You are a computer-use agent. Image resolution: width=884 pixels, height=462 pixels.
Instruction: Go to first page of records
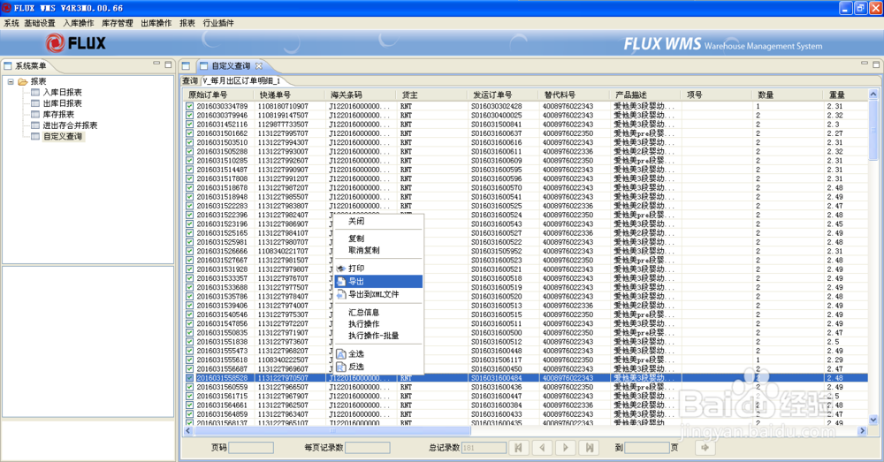pyautogui.click(x=518, y=448)
